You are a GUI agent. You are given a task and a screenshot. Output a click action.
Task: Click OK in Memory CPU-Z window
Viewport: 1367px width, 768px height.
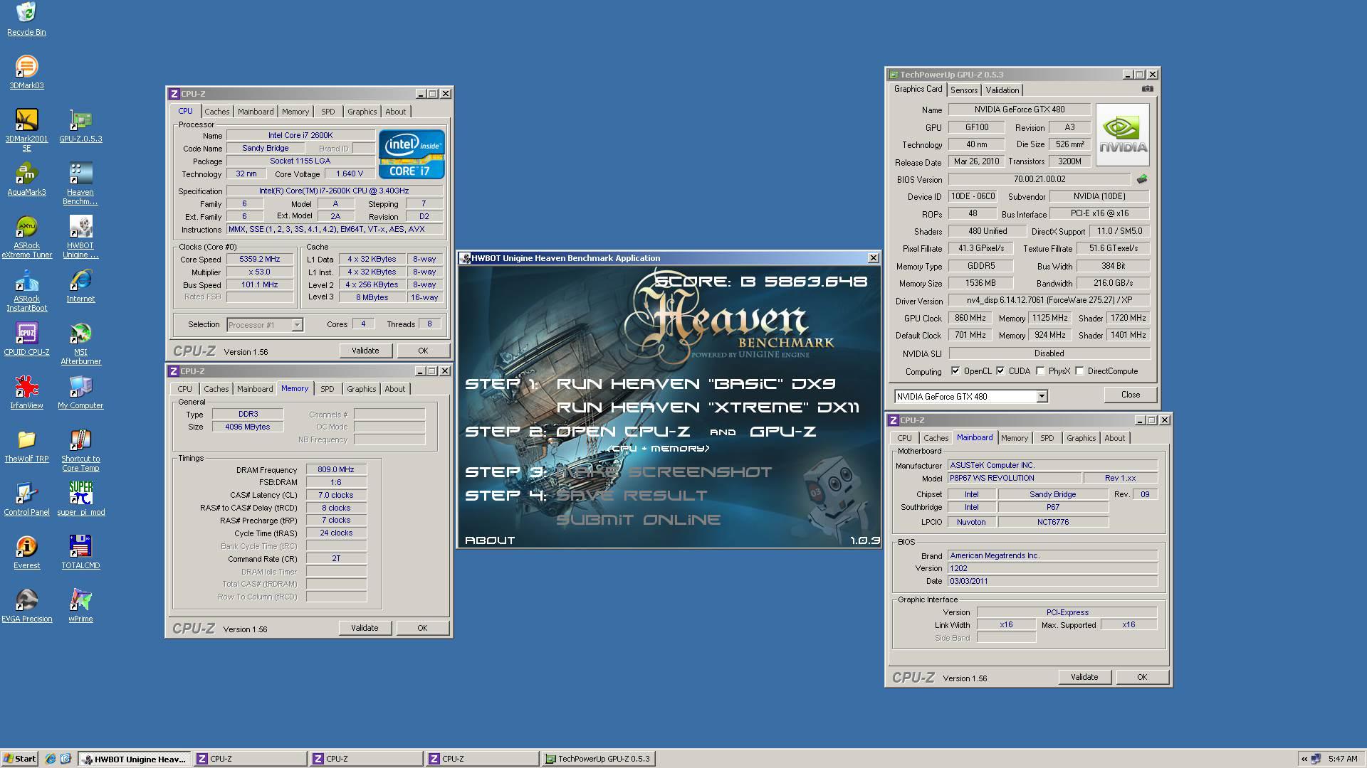point(422,628)
